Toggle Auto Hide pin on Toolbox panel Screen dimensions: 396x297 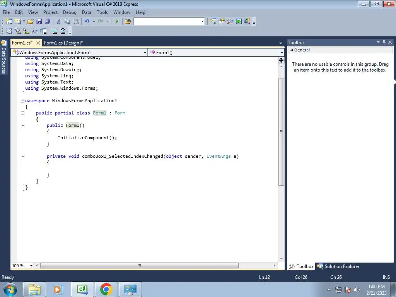point(384,42)
